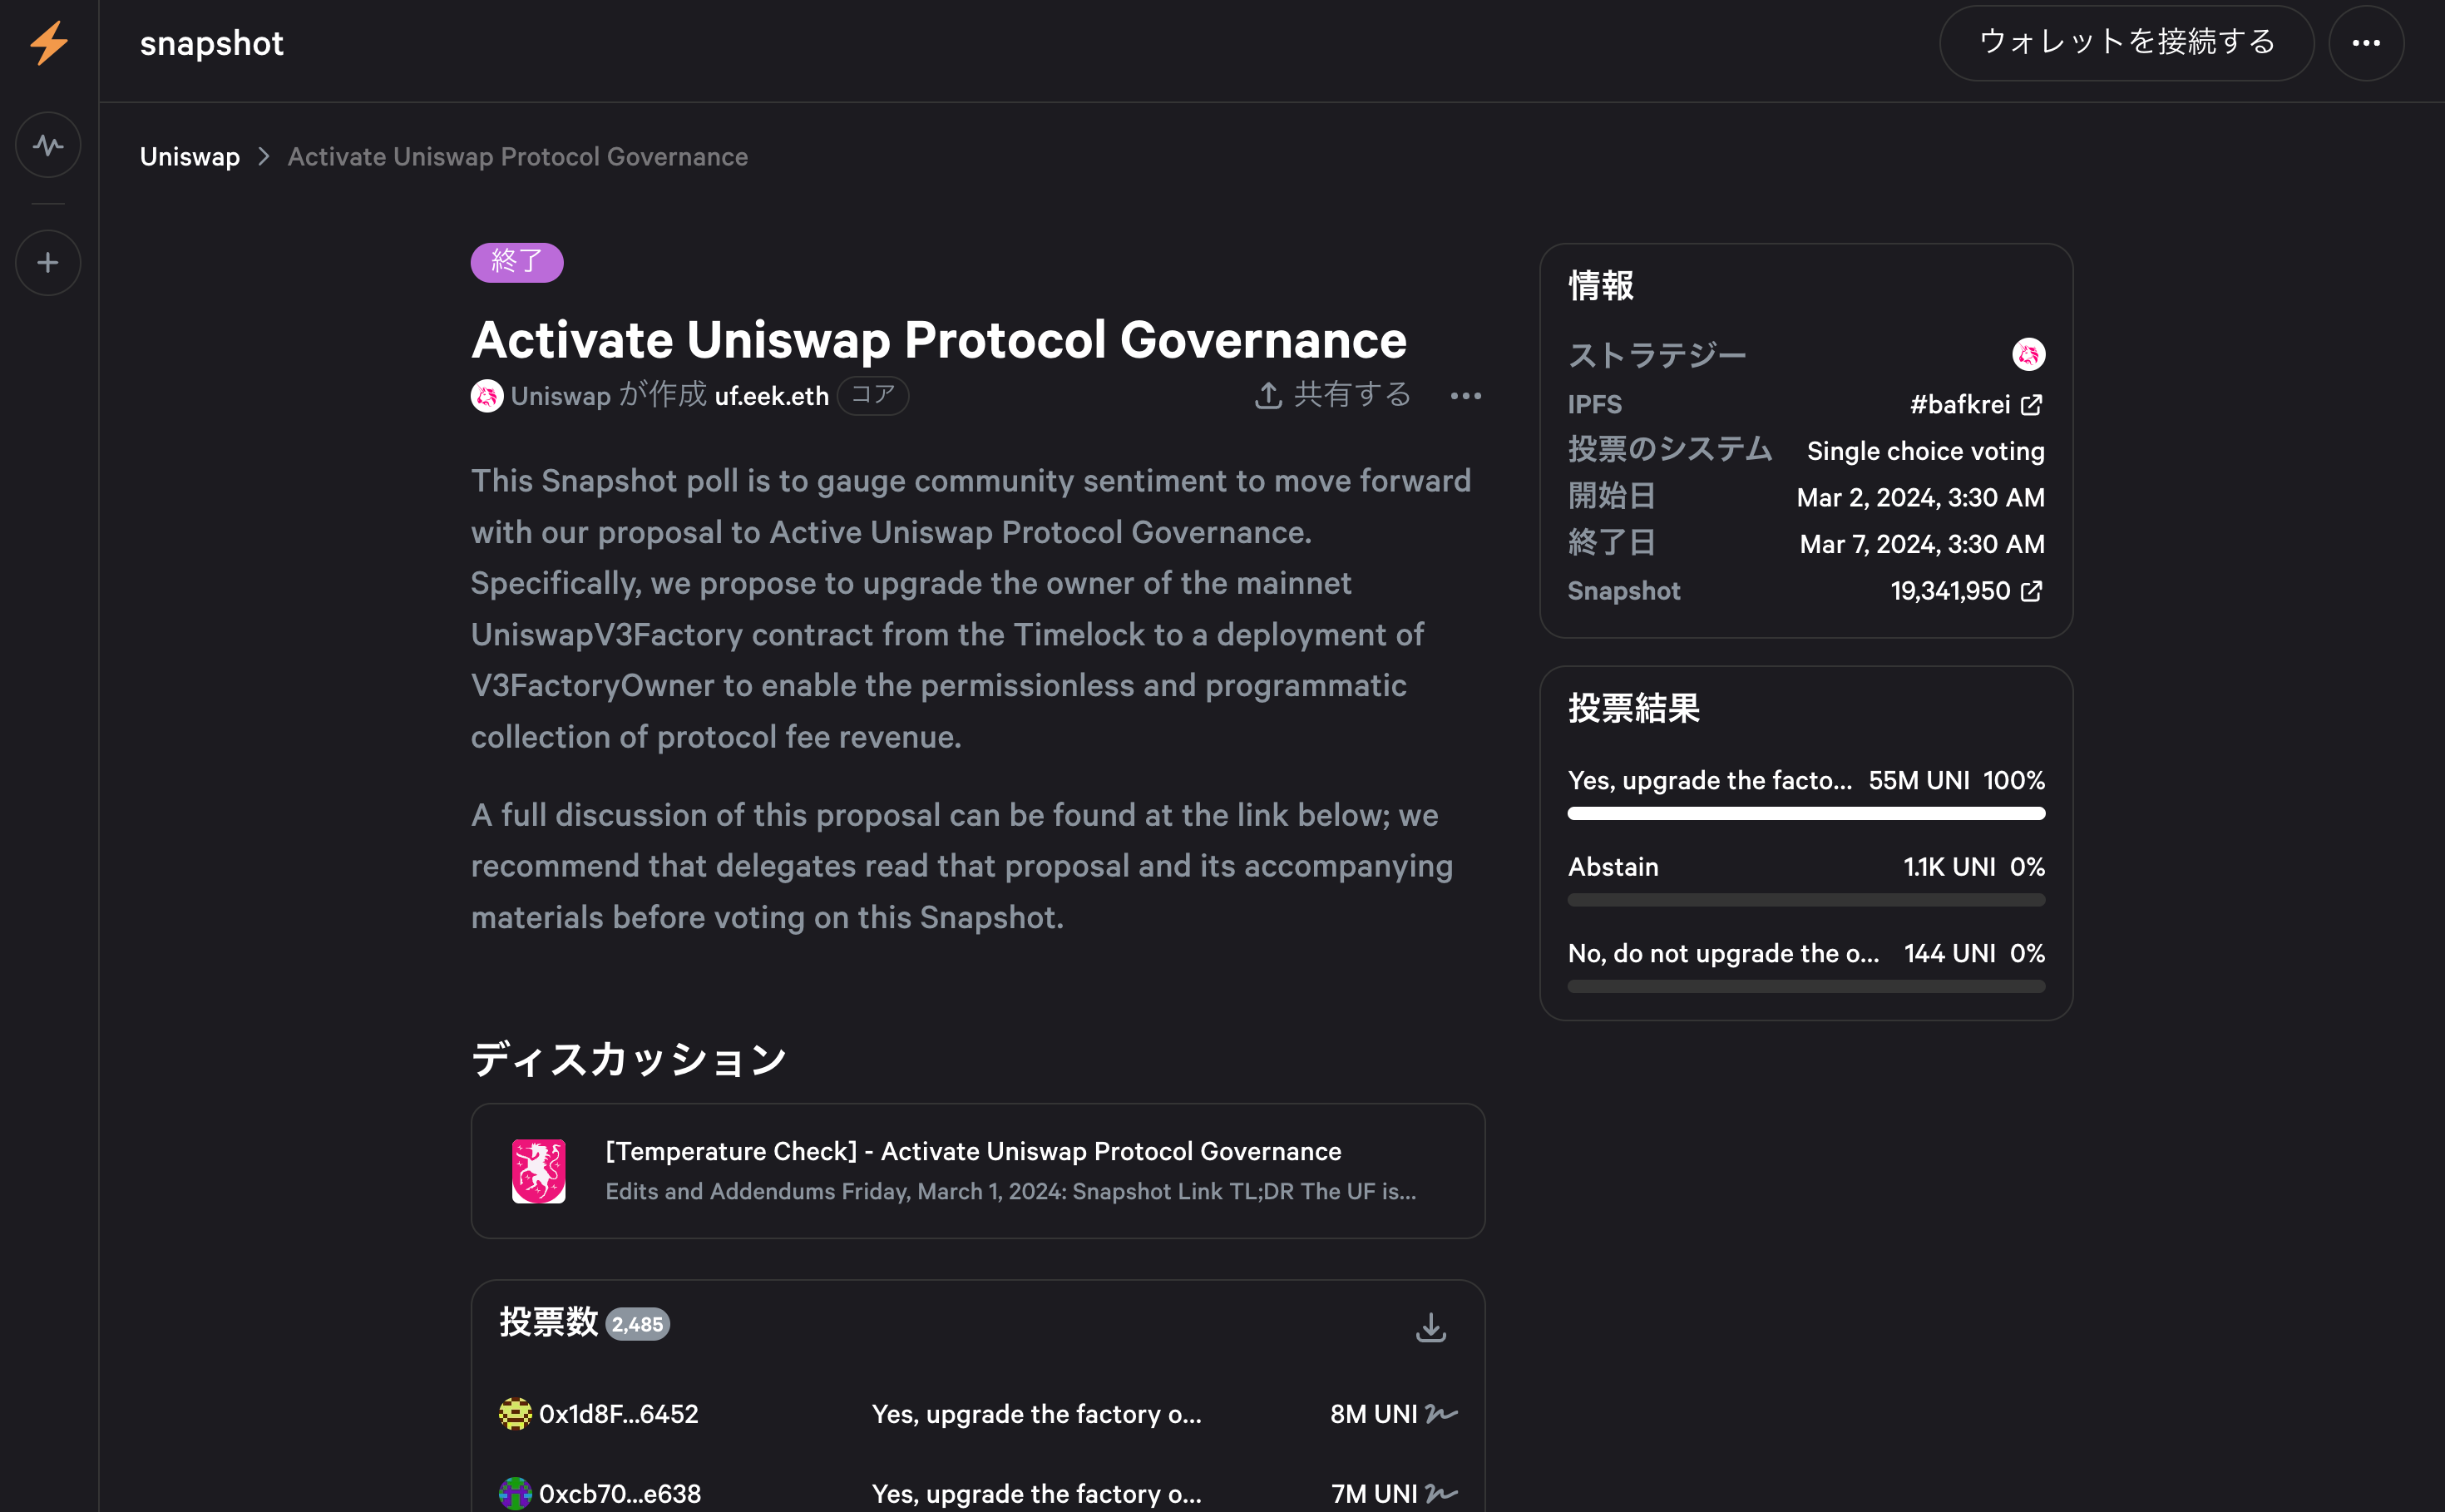Click the Uniswap strategy icon in 情報
This screenshot has width=2445, height=1512.
tap(2028, 355)
